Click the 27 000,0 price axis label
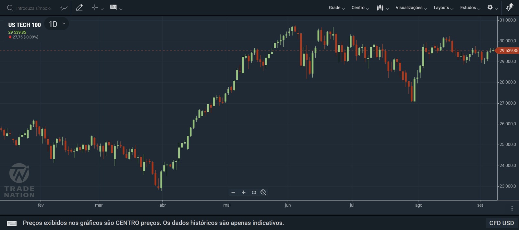The height and width of the screenshot is (230, 519). pyautogui.click(x=508, y=103)
